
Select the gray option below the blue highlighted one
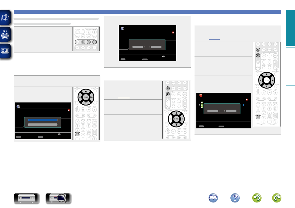point(42,125)
